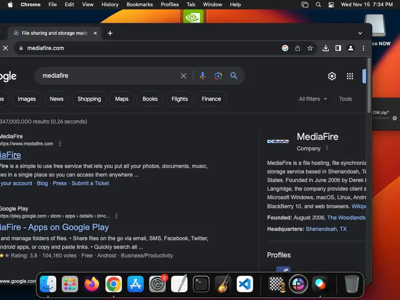
Task: Select the Books filter
Action: (x=150, y=99)
